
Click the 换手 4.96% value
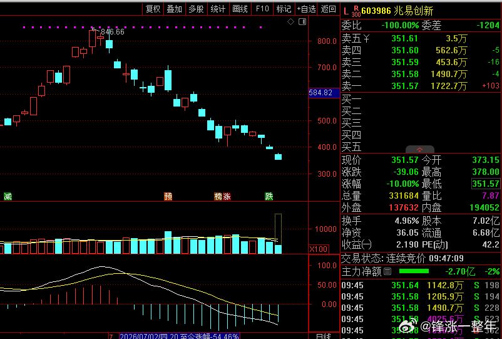click(x=407, y=221)
